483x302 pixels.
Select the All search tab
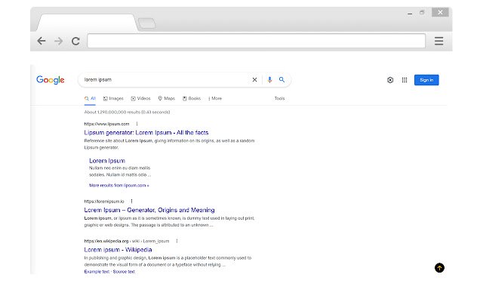pyautogui.click(x=90, y=99)
